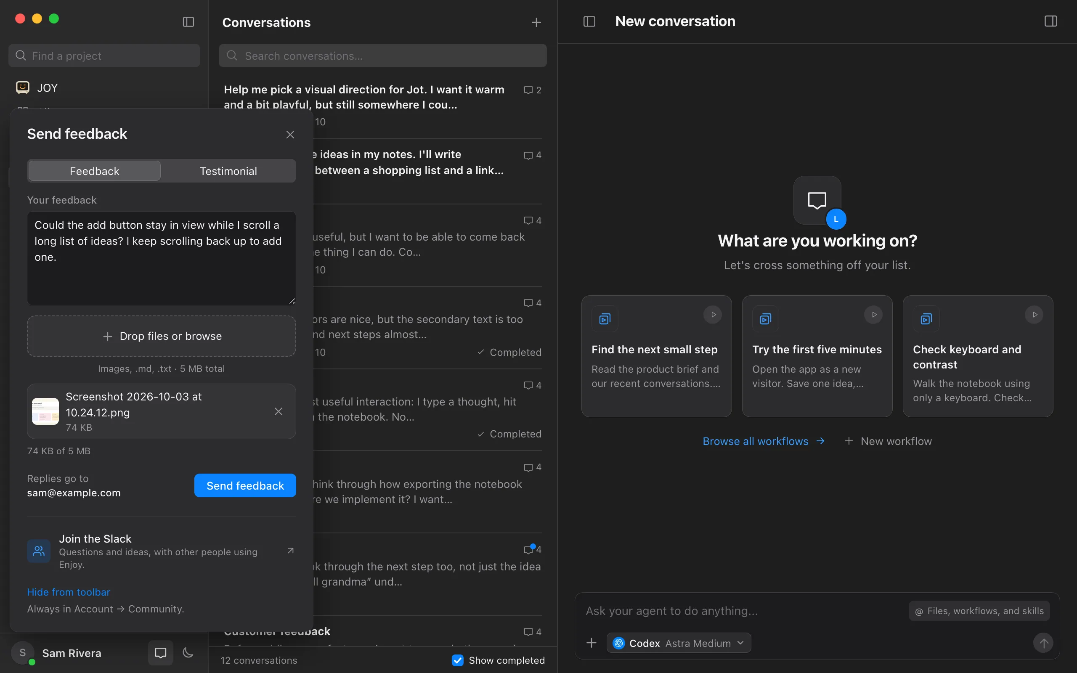Run the Check keyboard and contrast workflow

[1034, 315]
